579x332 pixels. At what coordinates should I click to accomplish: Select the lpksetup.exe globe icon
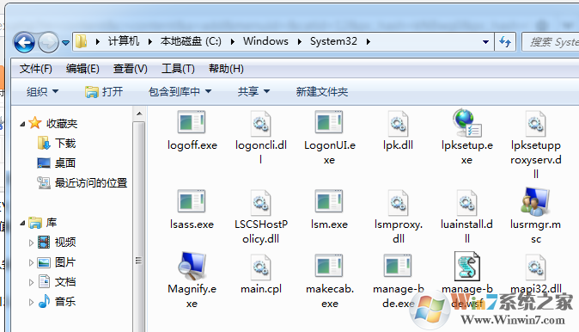tap(466, 123)
